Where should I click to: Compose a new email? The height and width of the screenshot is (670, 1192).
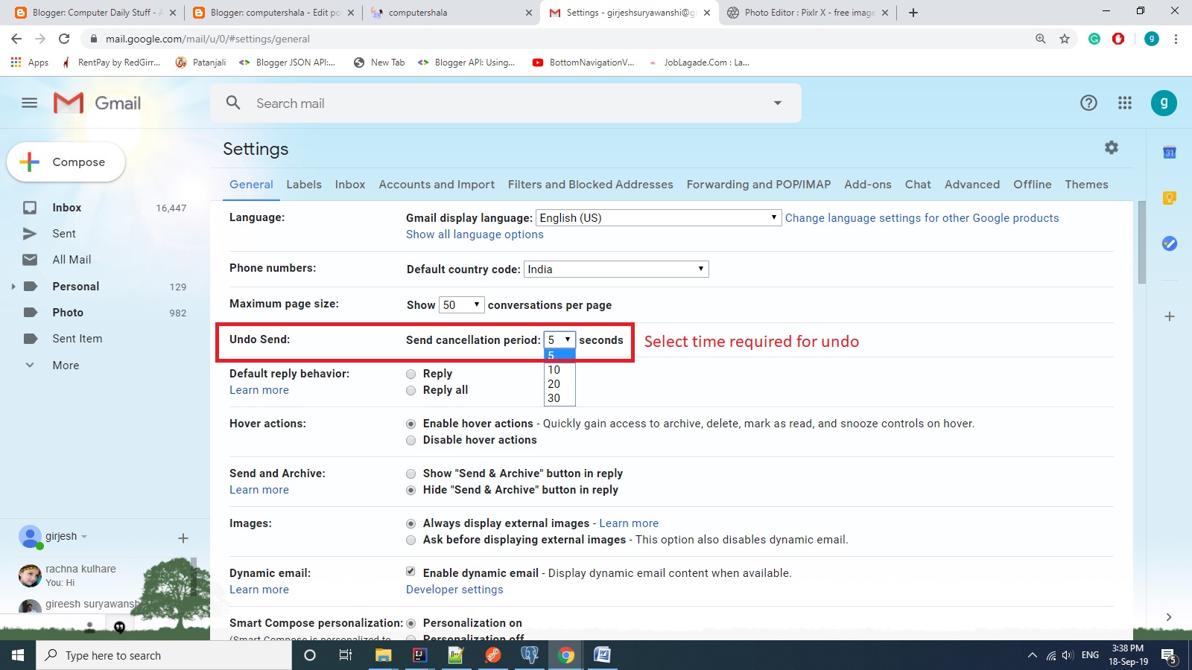tap(66, 162)
